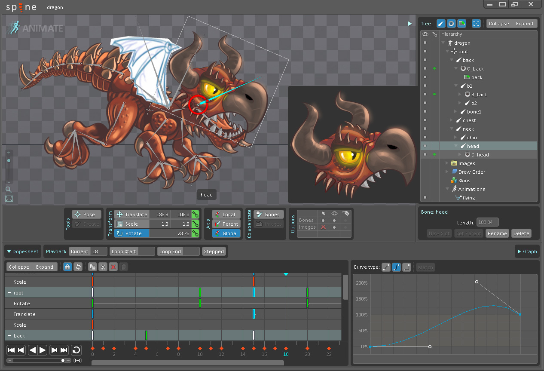Select flying animation in tree
Viewport: 544px width, 371px height.
[468, 197]
